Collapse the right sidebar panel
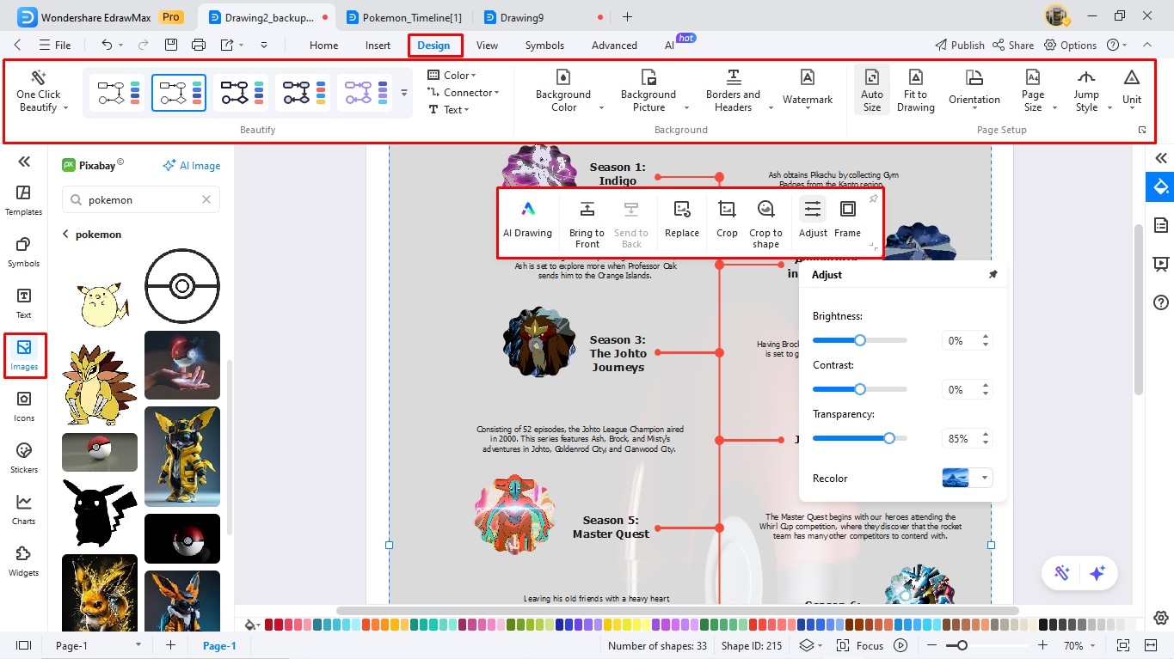Image resolution: width=1174 pixels, height=659 pixels. coord(1161,158)
